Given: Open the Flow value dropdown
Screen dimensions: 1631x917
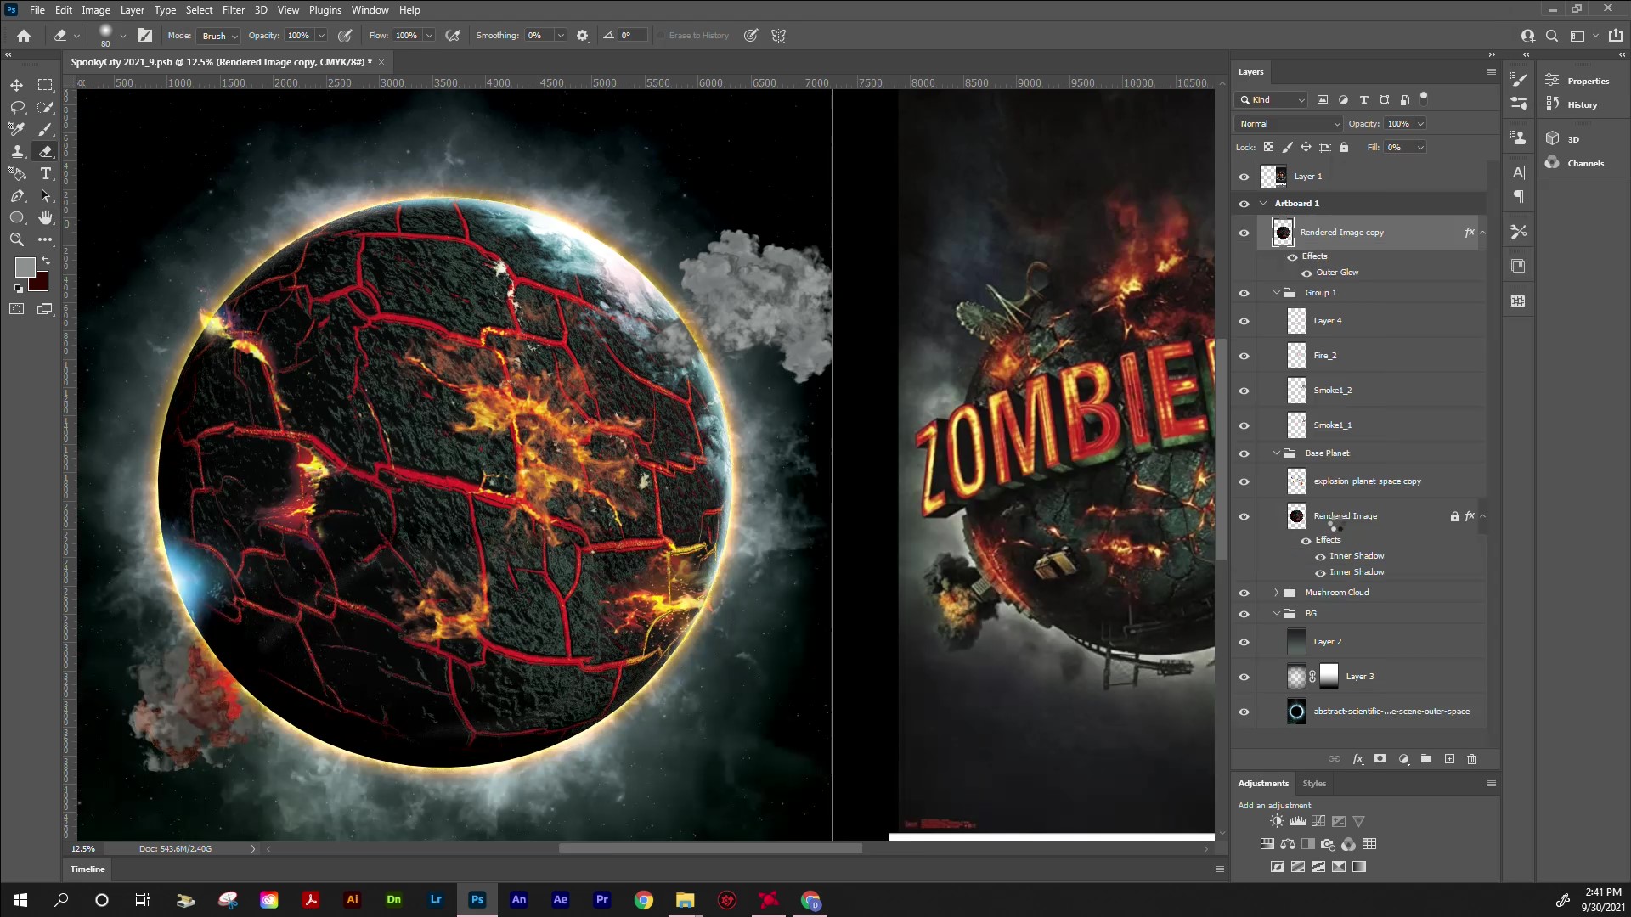Looking at the screenshot, I should [x=429, y=36].
